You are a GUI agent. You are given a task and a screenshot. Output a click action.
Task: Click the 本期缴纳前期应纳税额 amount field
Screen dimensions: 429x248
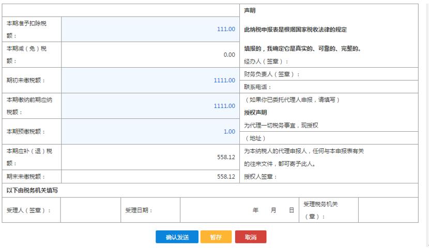(150, 106)
